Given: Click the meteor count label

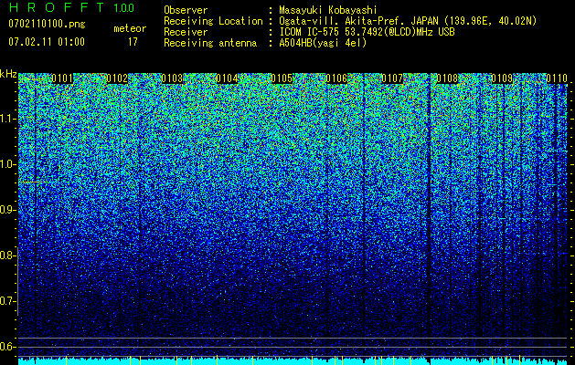Looking at the screenshot, I should 130,28.
